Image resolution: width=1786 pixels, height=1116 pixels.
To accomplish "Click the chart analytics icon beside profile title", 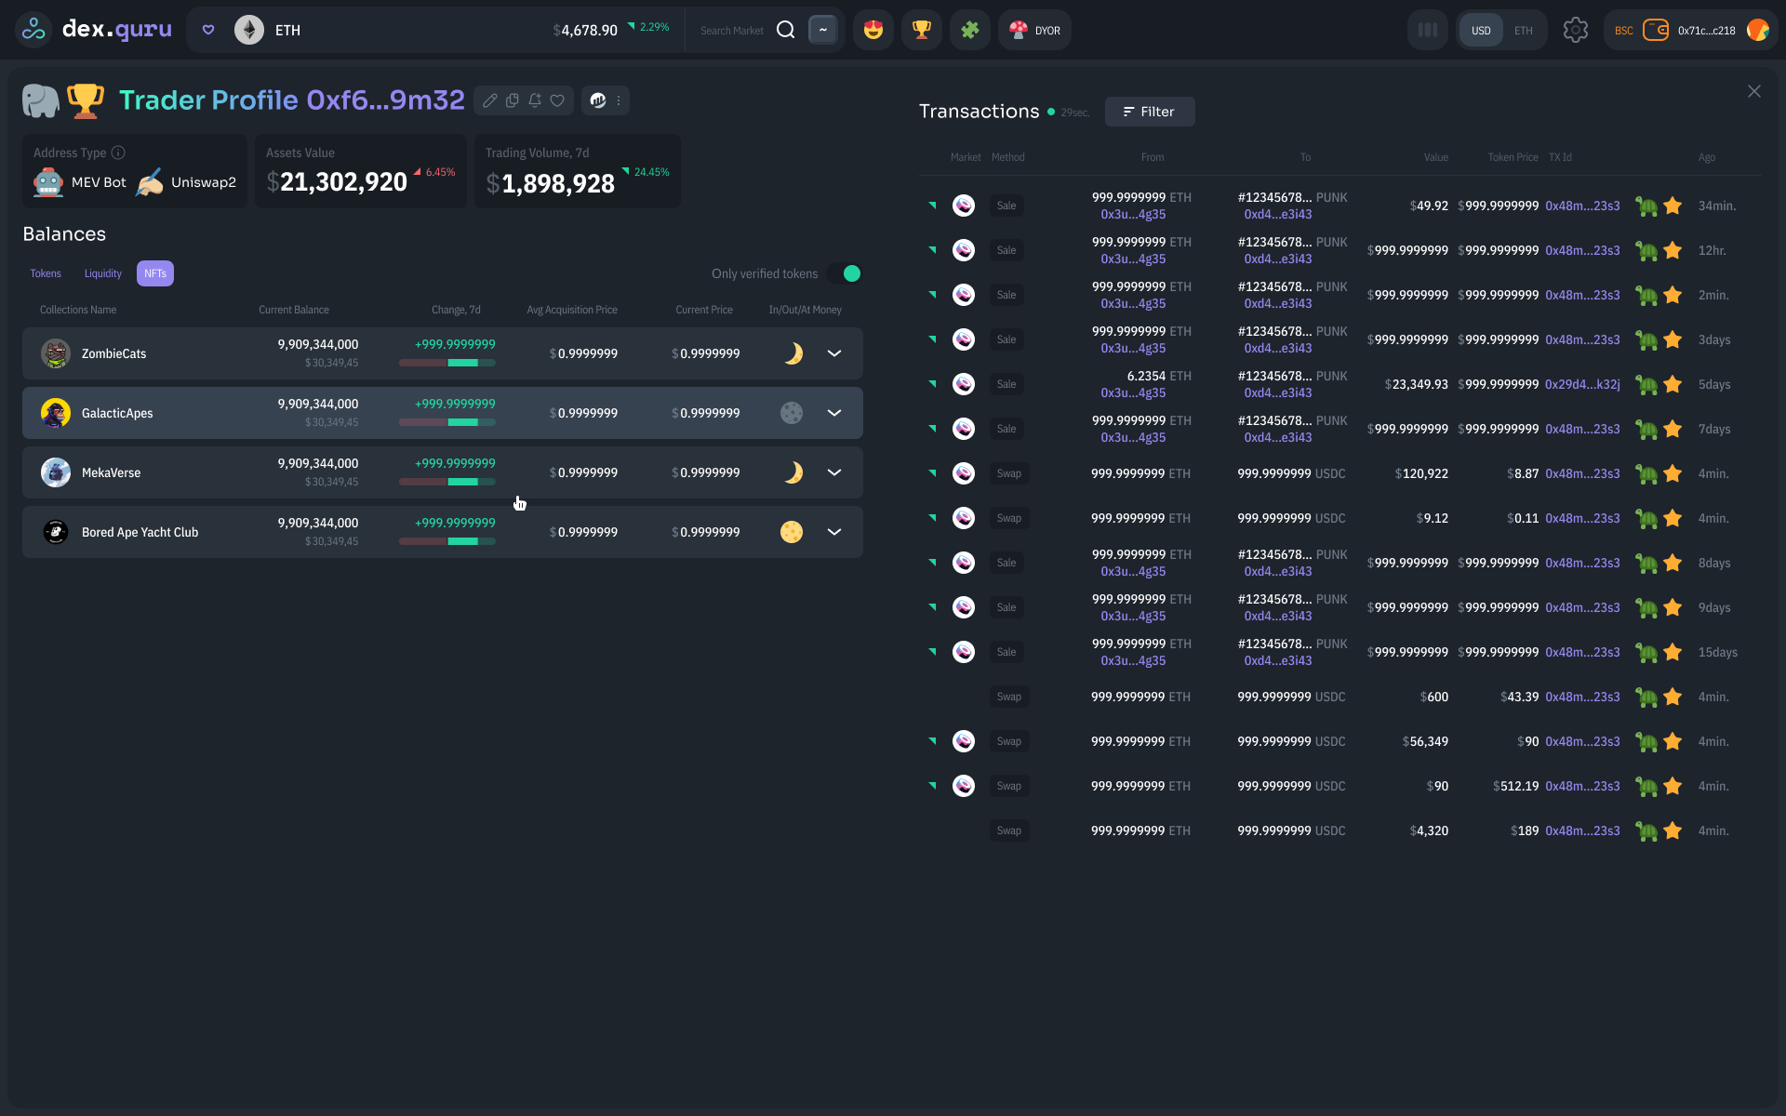I will point(598,100).
